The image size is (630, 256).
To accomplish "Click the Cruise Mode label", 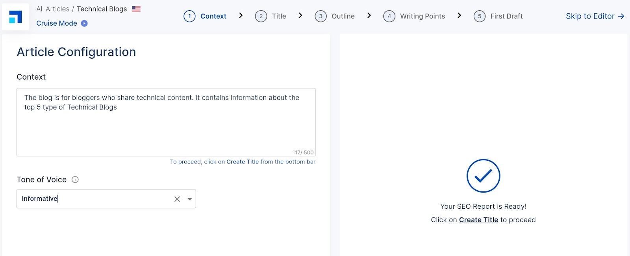I will point(57,23).
